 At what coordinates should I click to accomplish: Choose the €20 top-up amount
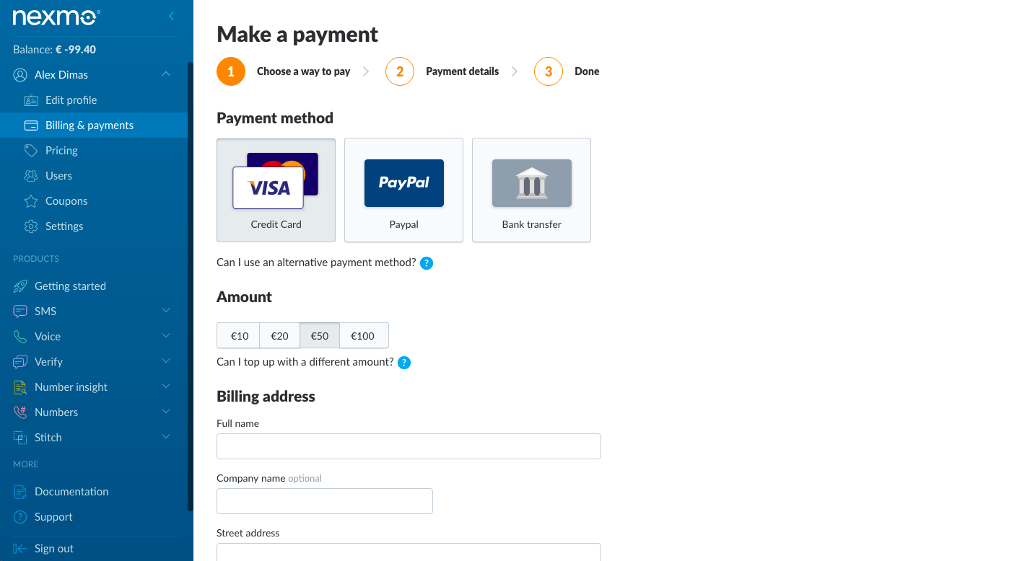pos(279,336)
